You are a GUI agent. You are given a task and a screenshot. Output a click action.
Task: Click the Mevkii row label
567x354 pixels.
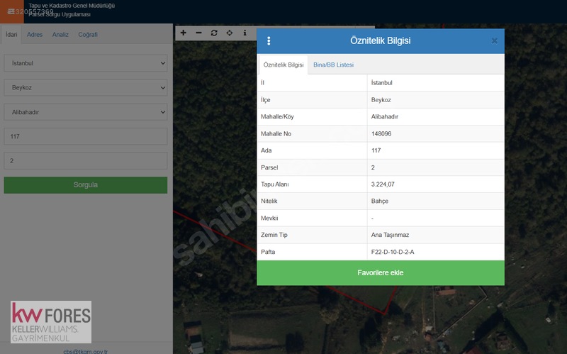click(269, 219)
